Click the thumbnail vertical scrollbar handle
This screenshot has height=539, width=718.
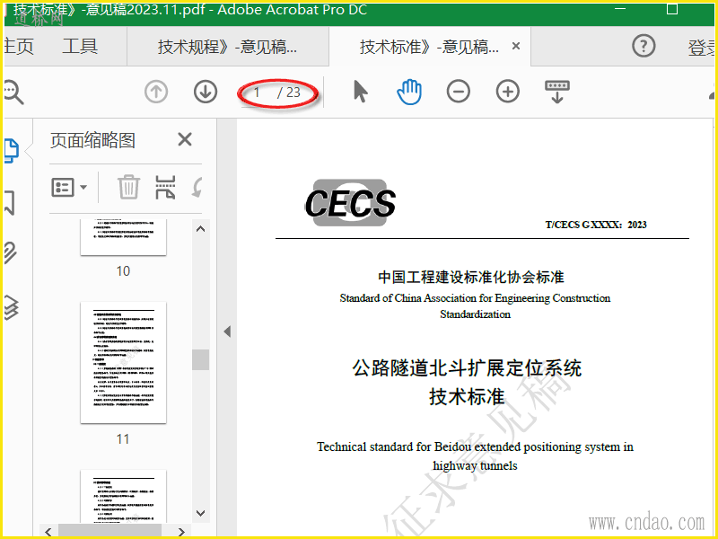[x=200, y=360]
